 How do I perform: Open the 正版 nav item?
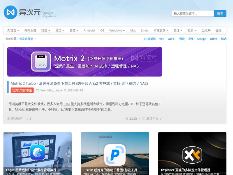[219, 31]
